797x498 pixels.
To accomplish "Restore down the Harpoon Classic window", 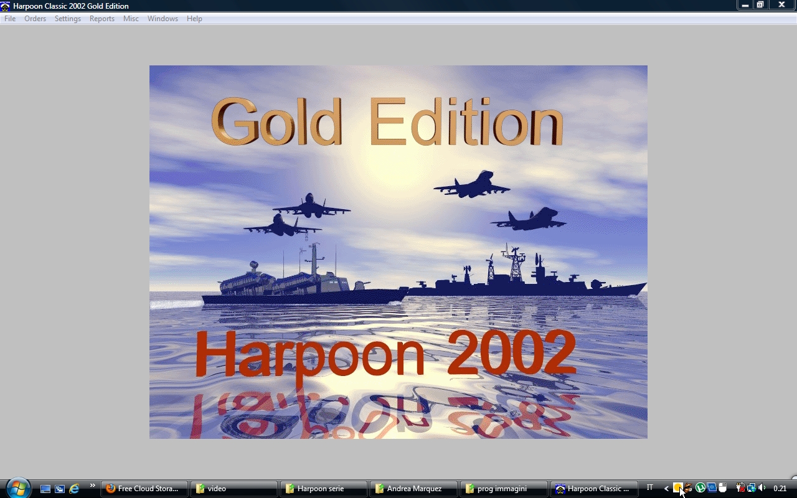I will (x=760, y=5).
